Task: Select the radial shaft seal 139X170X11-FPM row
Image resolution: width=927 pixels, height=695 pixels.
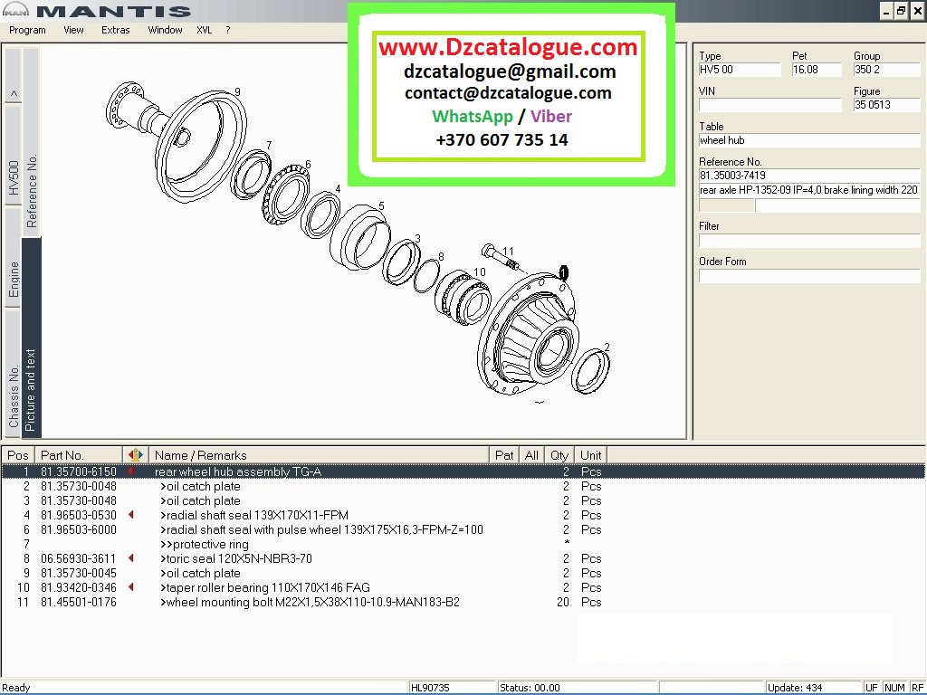Action: (x=463, y=515)
